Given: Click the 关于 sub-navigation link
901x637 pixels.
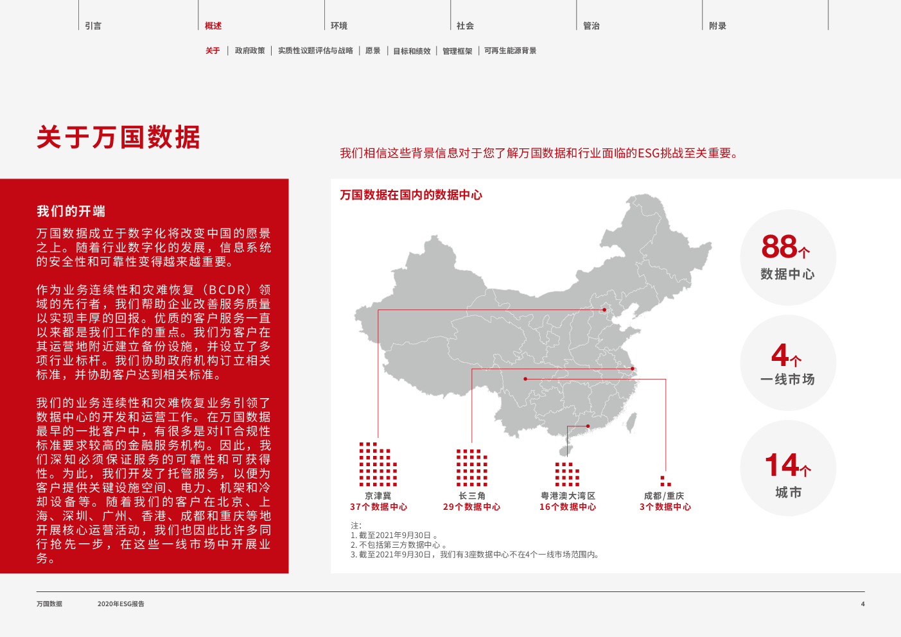Looking at the screenshot, I should (213, 51).
